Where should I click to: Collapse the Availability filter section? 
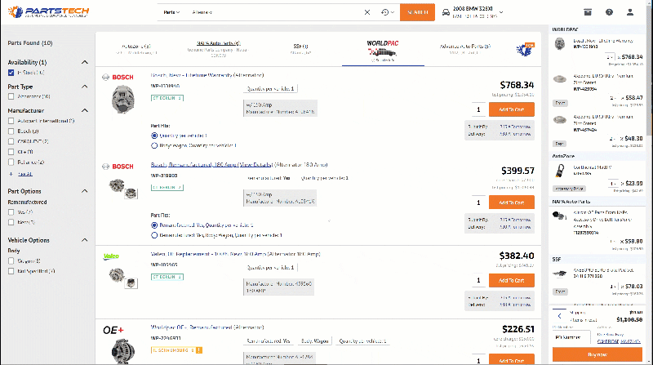tap(85, 63)
